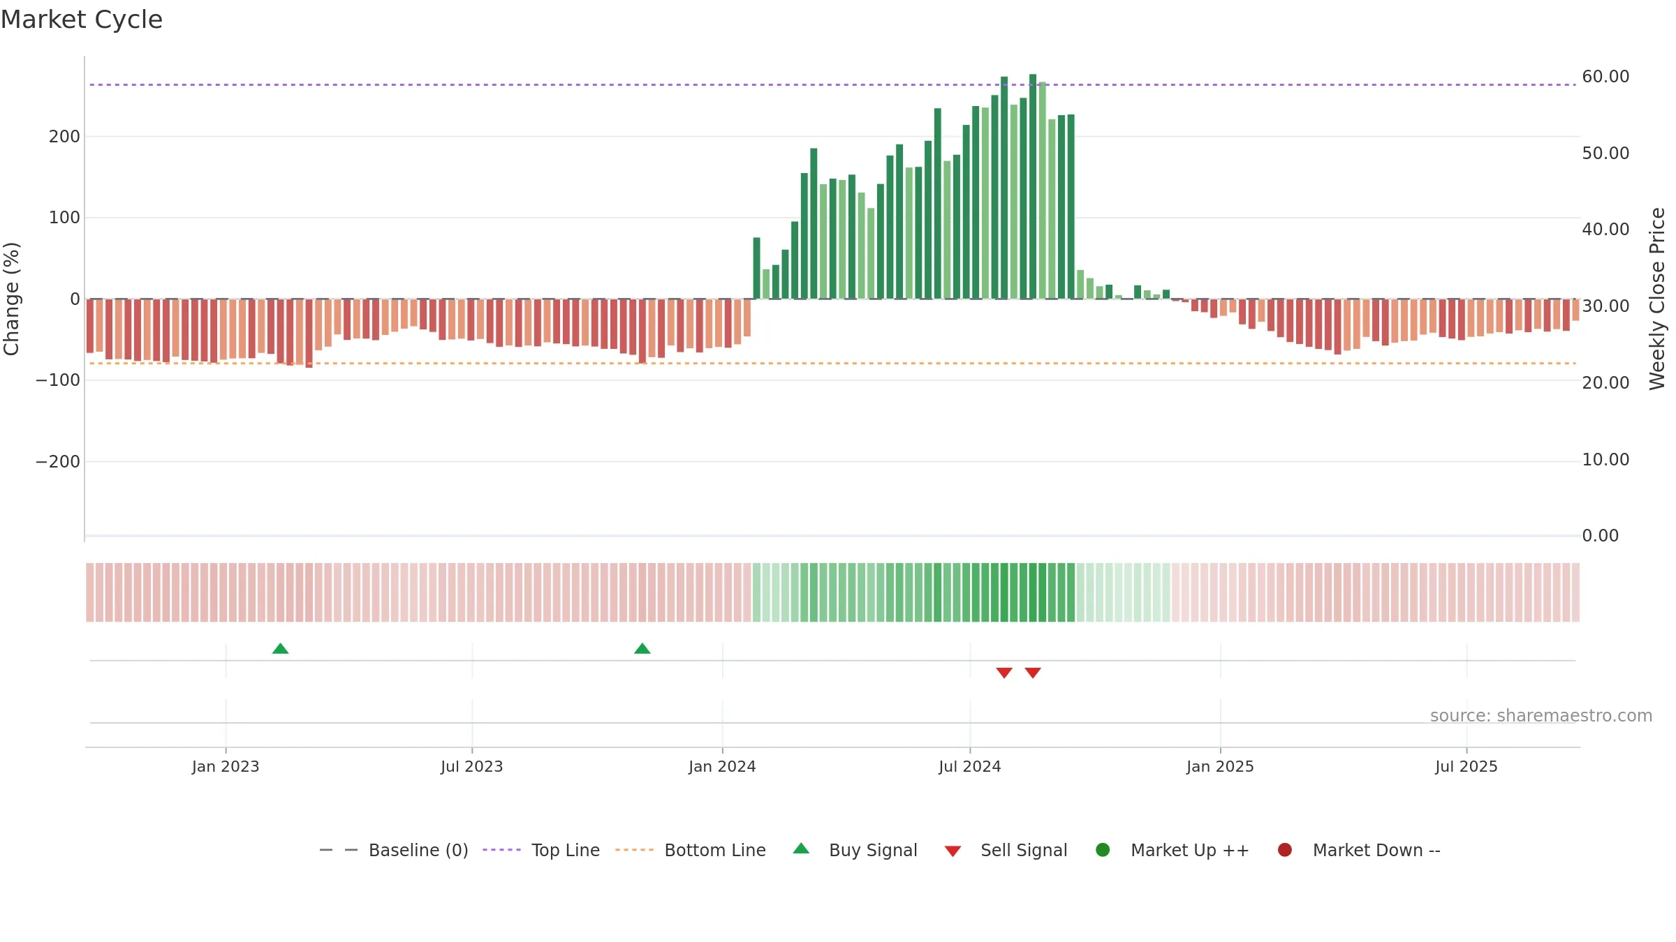
Task: Click the grey dashed Baseline legend sample
Action: [x=339, y=850]
